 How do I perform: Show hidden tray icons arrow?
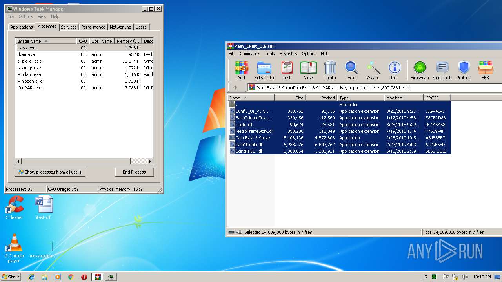(426, 277)
